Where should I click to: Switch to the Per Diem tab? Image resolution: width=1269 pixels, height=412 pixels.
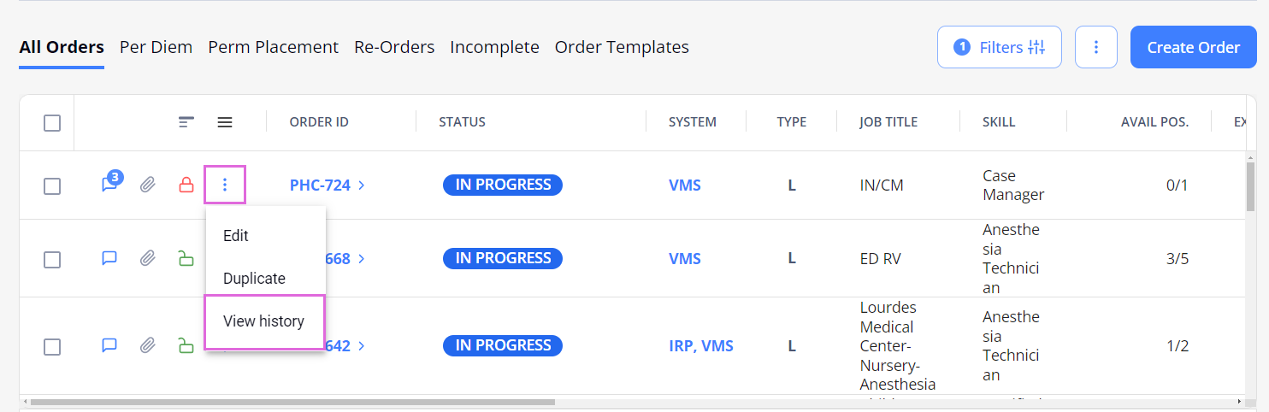pyautogui.click(x=156, y=47)
